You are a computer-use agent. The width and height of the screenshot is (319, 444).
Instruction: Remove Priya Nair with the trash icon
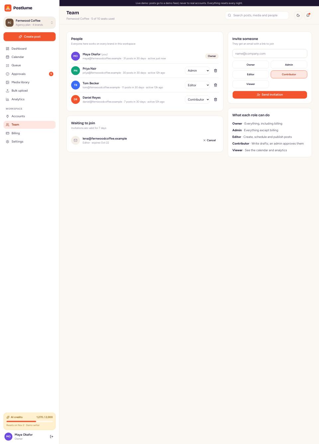215,71
